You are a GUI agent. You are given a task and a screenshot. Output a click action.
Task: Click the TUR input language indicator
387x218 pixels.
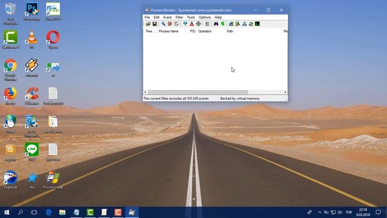click(349, 213)
